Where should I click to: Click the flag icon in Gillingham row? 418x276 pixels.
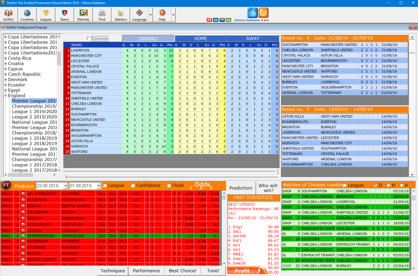tap(23, 212)
